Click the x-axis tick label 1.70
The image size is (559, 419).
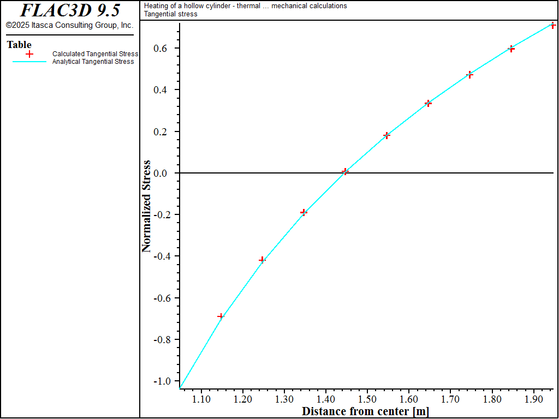click(450, 398)
